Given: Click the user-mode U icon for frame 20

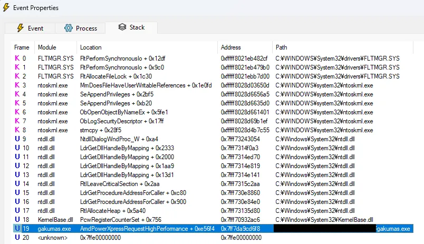Looking at the screenshot, I should point(17,237).
